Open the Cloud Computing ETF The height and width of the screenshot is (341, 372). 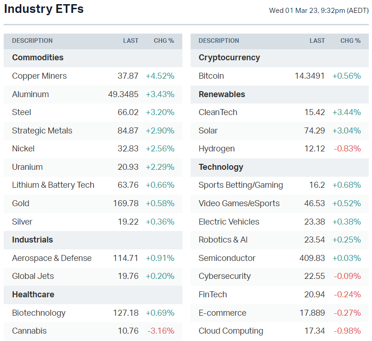231,331
